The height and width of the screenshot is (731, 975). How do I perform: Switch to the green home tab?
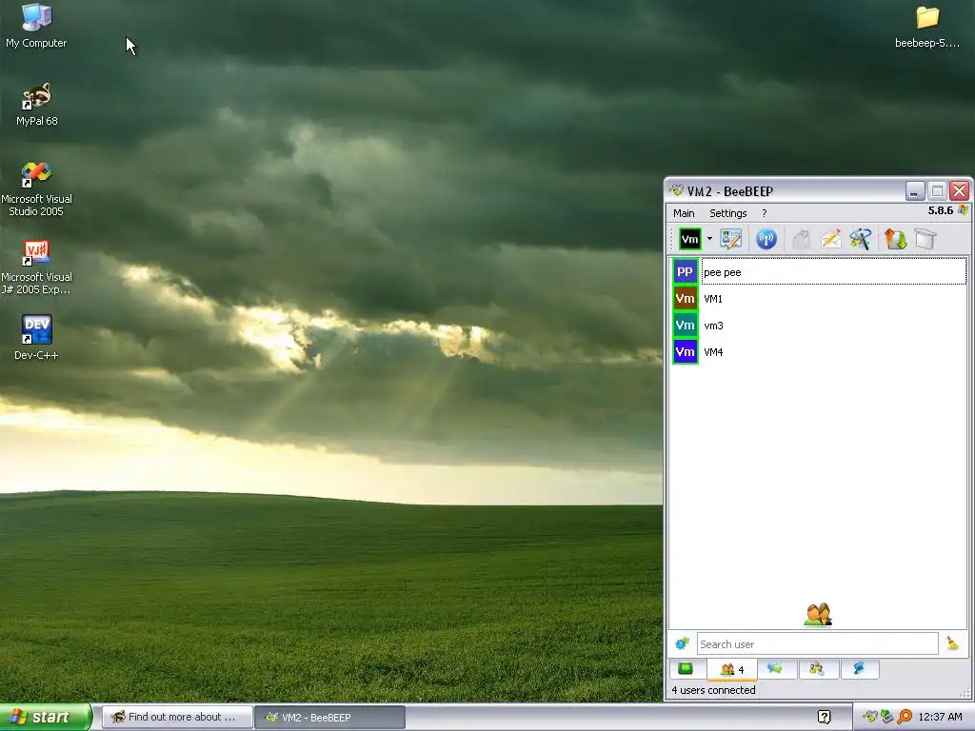tap(686, 669)
